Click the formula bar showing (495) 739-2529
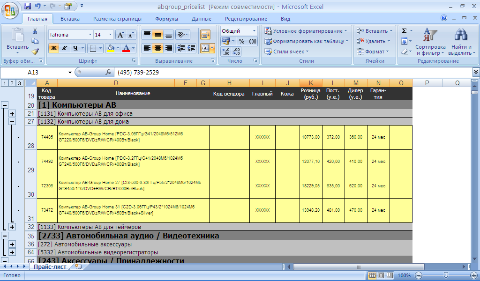This screenshot has height=281, width=480. (x=293, y=73)
